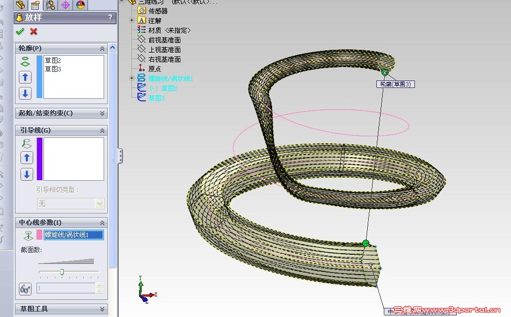Viewport: 511px width, 317px height.
Task: Select 上视基准面 plane
Action: click(164, 50)
